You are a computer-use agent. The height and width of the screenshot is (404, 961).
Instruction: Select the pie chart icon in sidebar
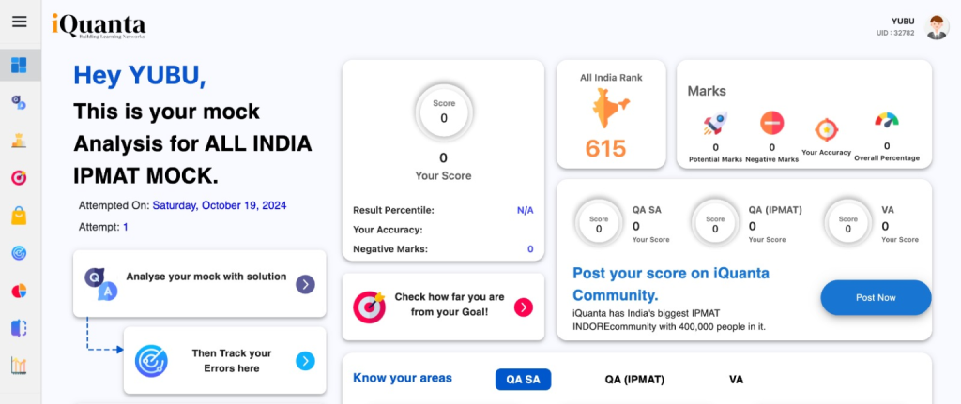19,291
